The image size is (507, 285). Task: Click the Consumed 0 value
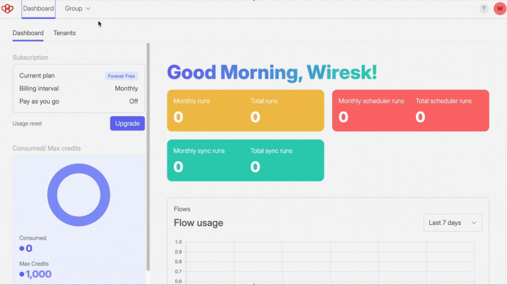[x=29, y=248]
